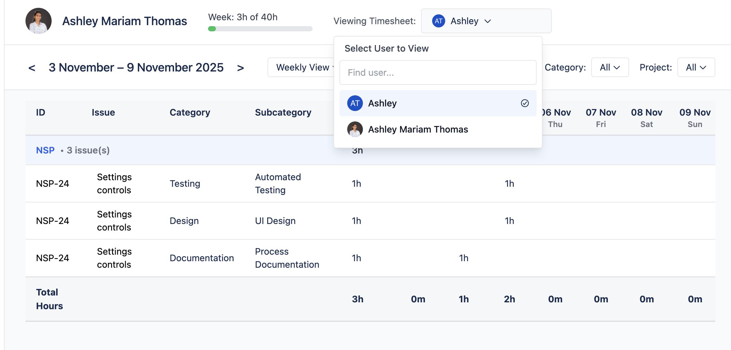Click the Subcategory column header
731x350 pixels.
(x=283, y=112)
